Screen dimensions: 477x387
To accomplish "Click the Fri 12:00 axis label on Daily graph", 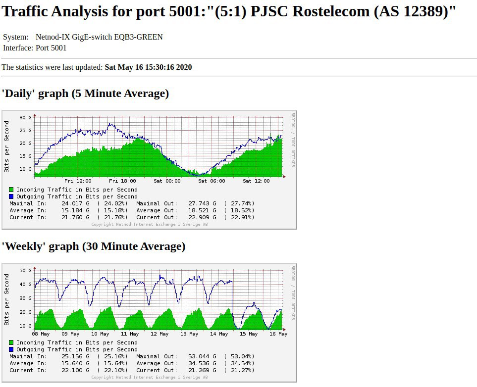I will point(78,181).
